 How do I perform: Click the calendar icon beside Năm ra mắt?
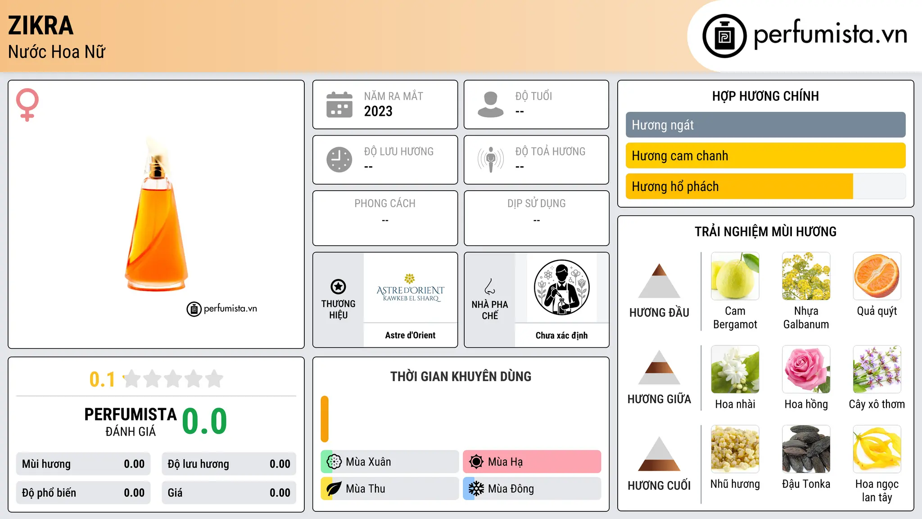point(339,105)
